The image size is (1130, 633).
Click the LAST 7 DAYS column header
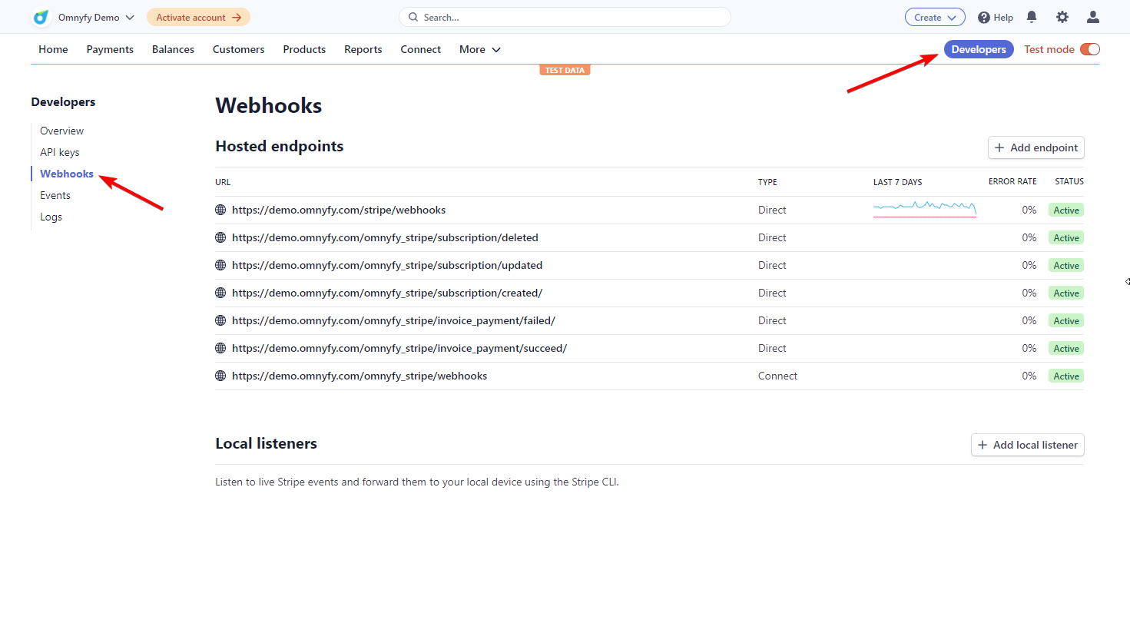click(897, 182)
